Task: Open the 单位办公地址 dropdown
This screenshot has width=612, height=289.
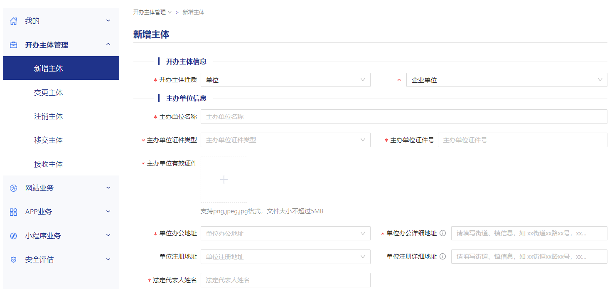Action: tap(285, 233)
